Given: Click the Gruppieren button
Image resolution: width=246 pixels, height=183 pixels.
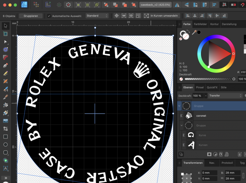Looking at the screenshot, I should (31, 16).
